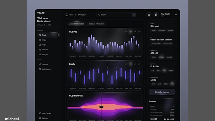Click the Withdrawal icon in sidebar
Viewport: 215px width, 121px height.
pyautogui.click(x=40, y=69)
